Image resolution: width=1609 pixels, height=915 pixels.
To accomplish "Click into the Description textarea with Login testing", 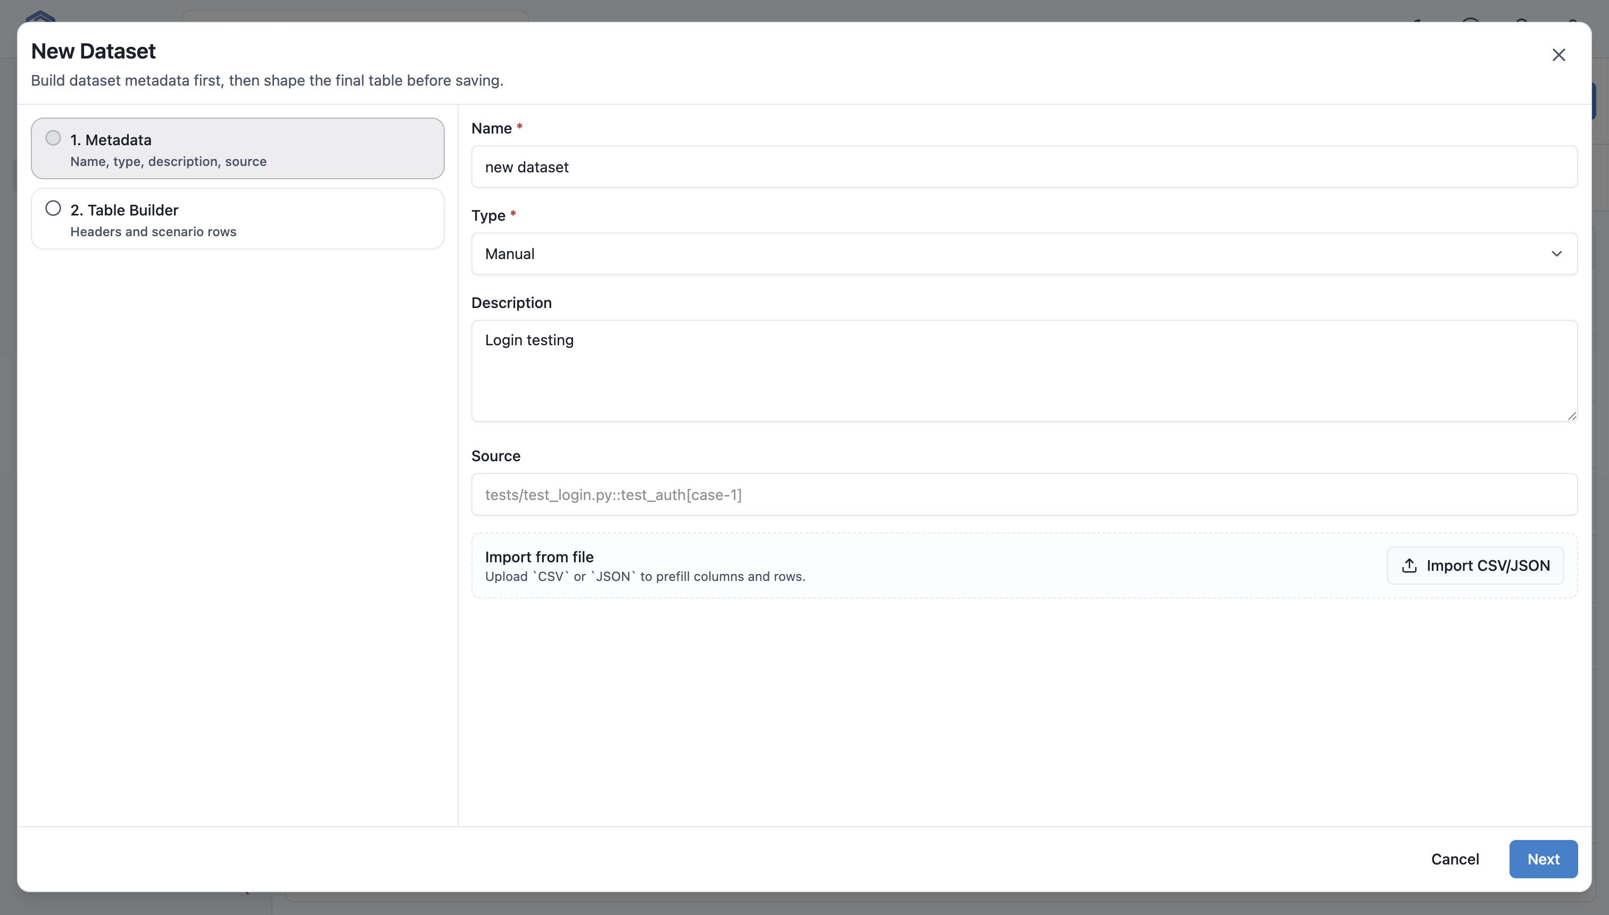I will (1024, 371).
